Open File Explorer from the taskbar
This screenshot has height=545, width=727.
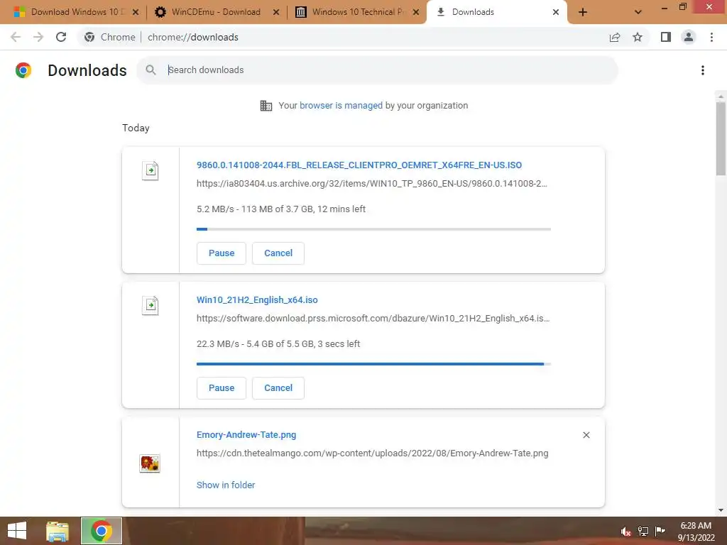58,531
